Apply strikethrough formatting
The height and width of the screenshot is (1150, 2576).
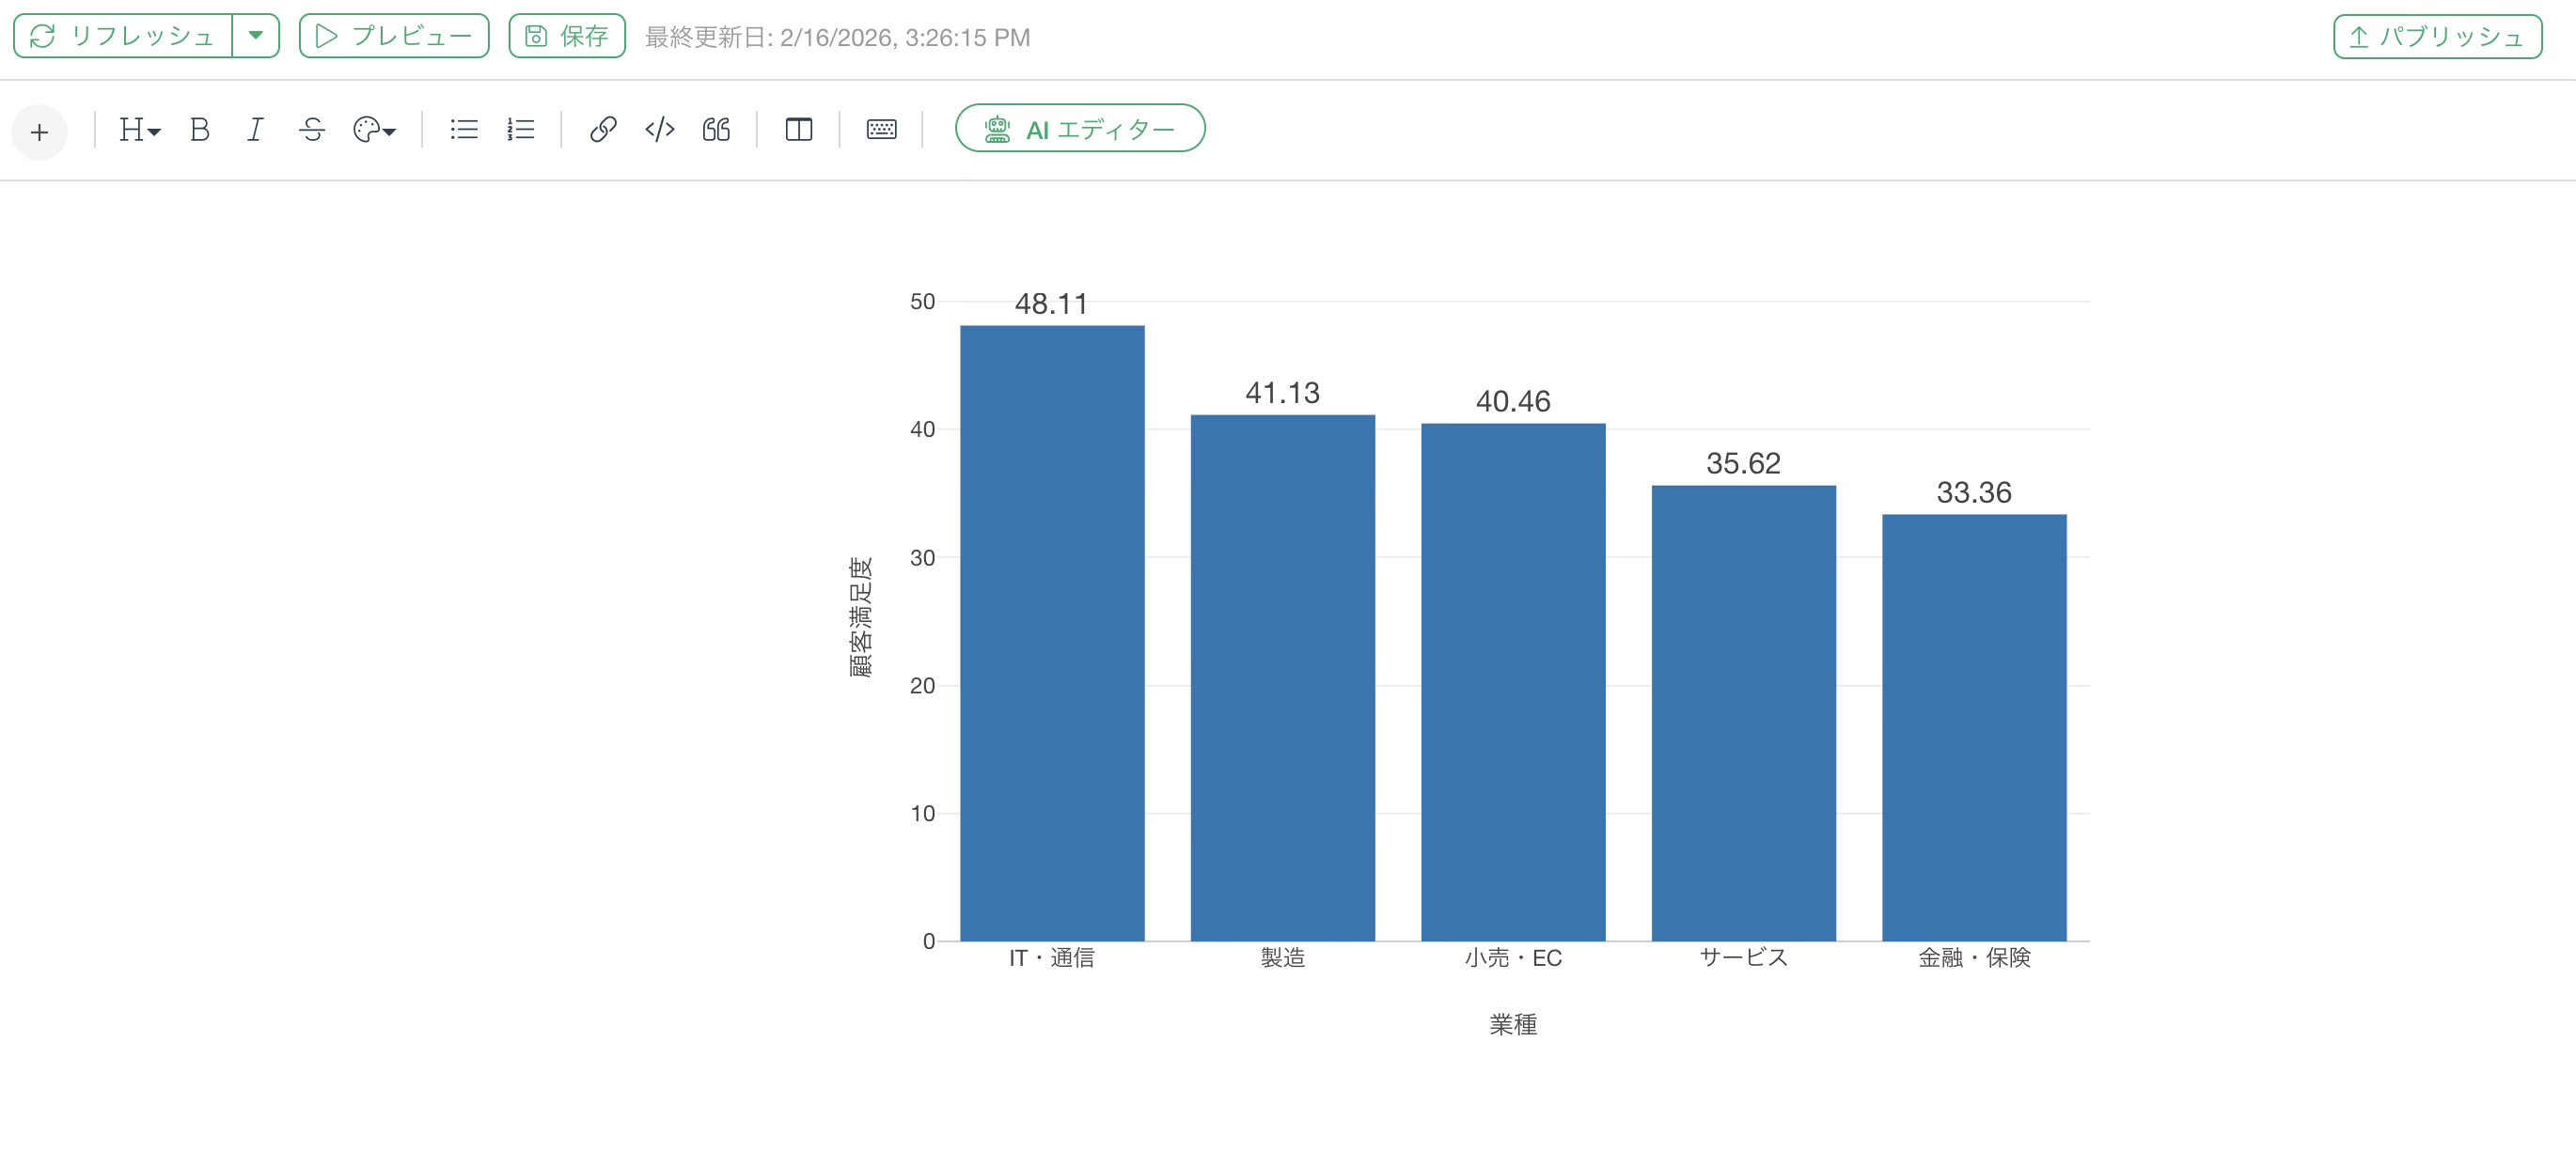[312, 130]
